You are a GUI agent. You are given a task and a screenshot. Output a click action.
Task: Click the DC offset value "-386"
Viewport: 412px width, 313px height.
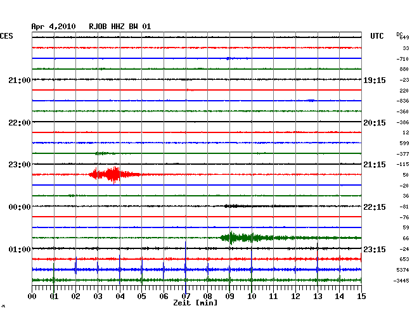point(402,122)
